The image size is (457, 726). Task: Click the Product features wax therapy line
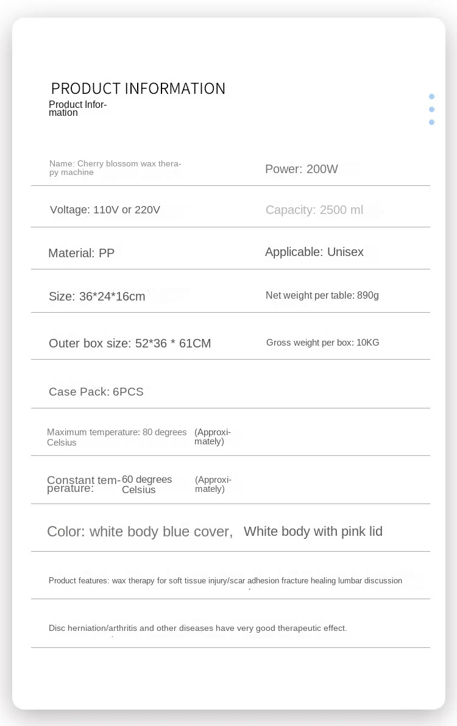click(225, 580)
